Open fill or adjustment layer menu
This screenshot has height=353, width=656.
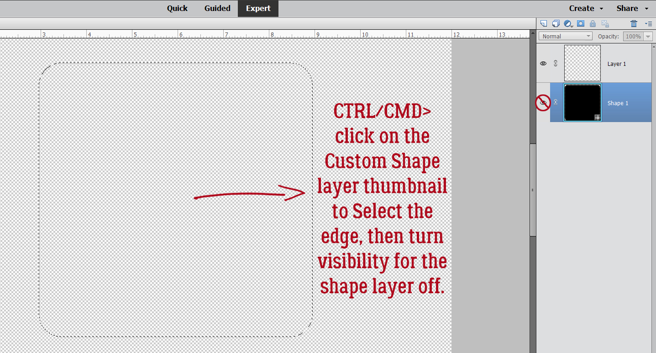pyautogui.click(x=568, y=23)
